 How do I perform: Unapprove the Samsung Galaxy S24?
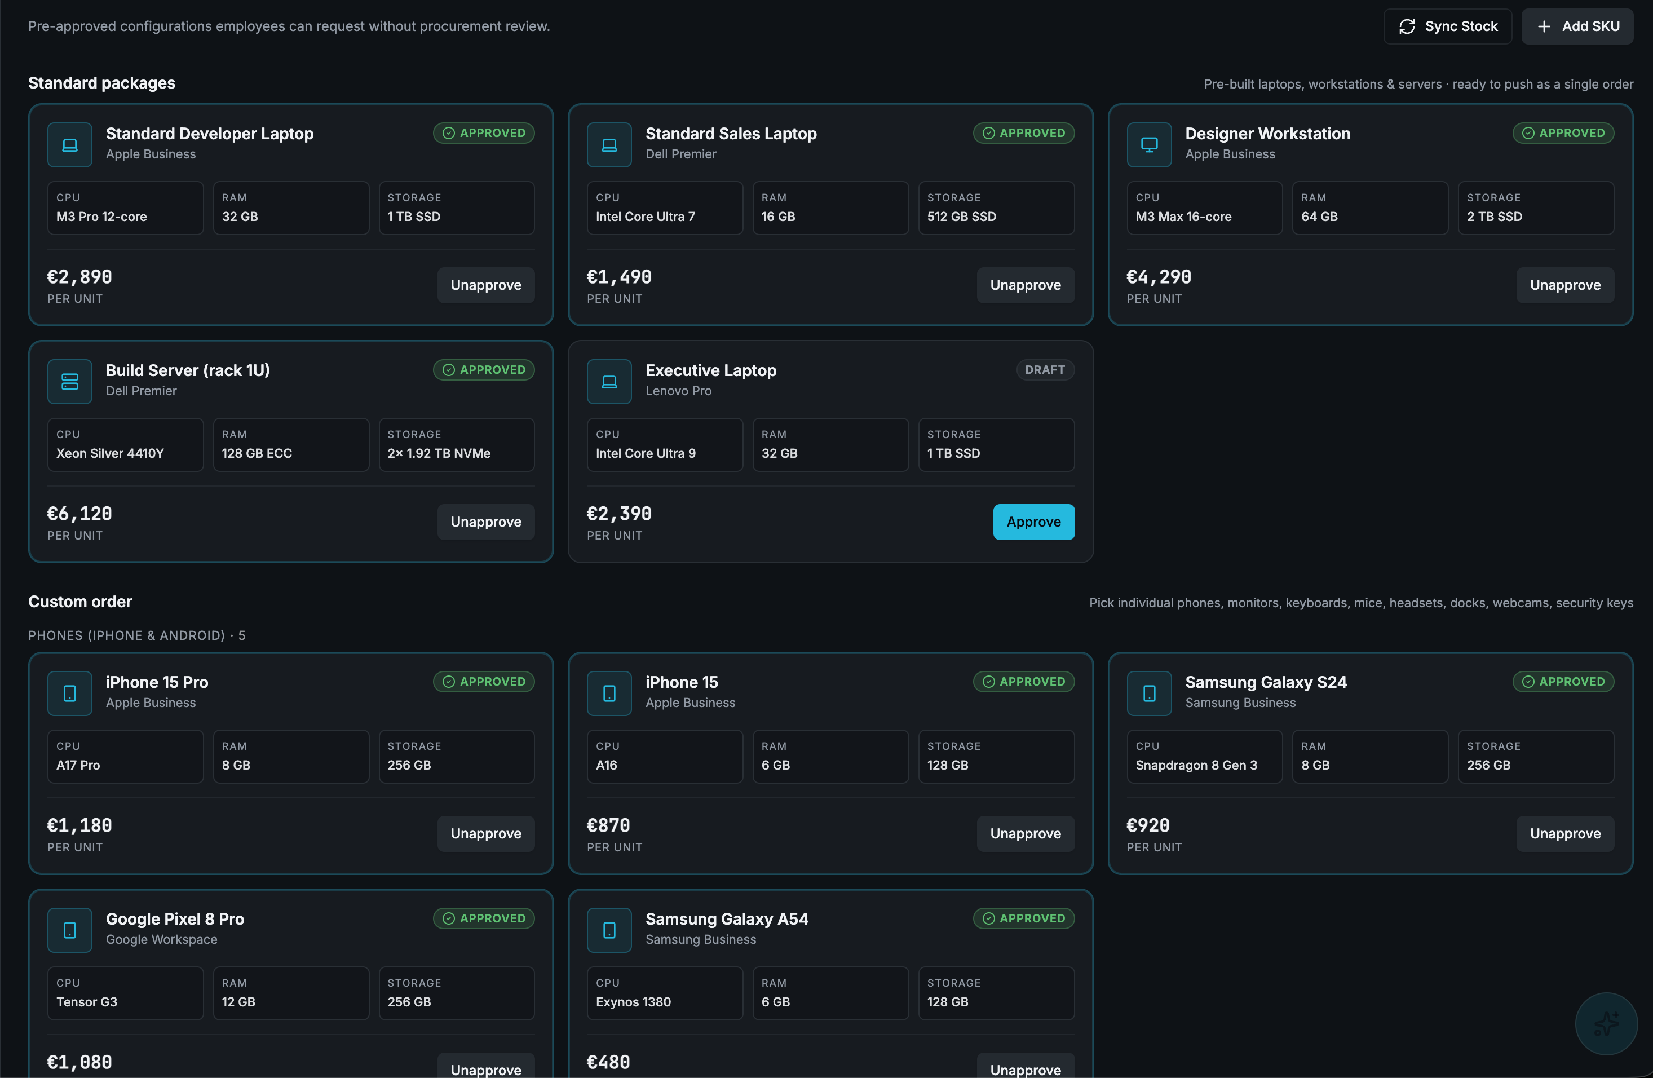[x=1565, y=833]
